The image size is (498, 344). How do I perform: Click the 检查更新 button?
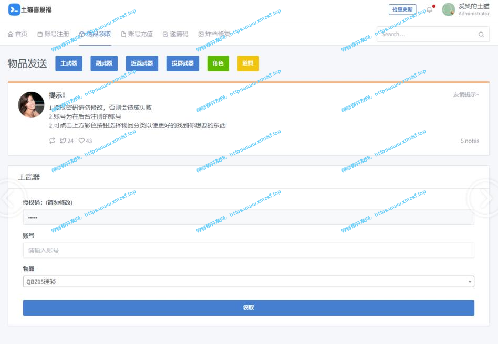point(402,9)
